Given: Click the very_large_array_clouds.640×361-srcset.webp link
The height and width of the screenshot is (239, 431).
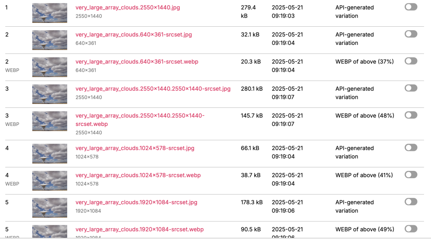Looking at the screenshot, I should [137, 62].
